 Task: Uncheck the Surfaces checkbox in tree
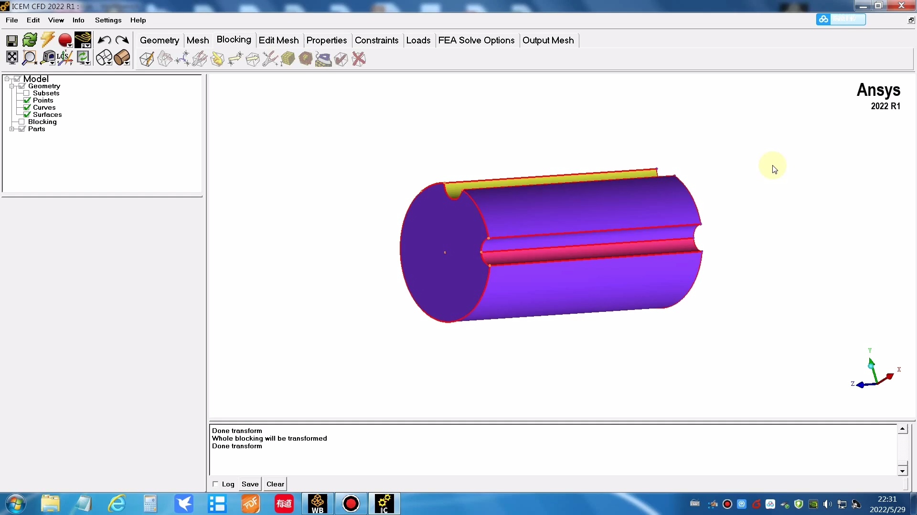27,115
